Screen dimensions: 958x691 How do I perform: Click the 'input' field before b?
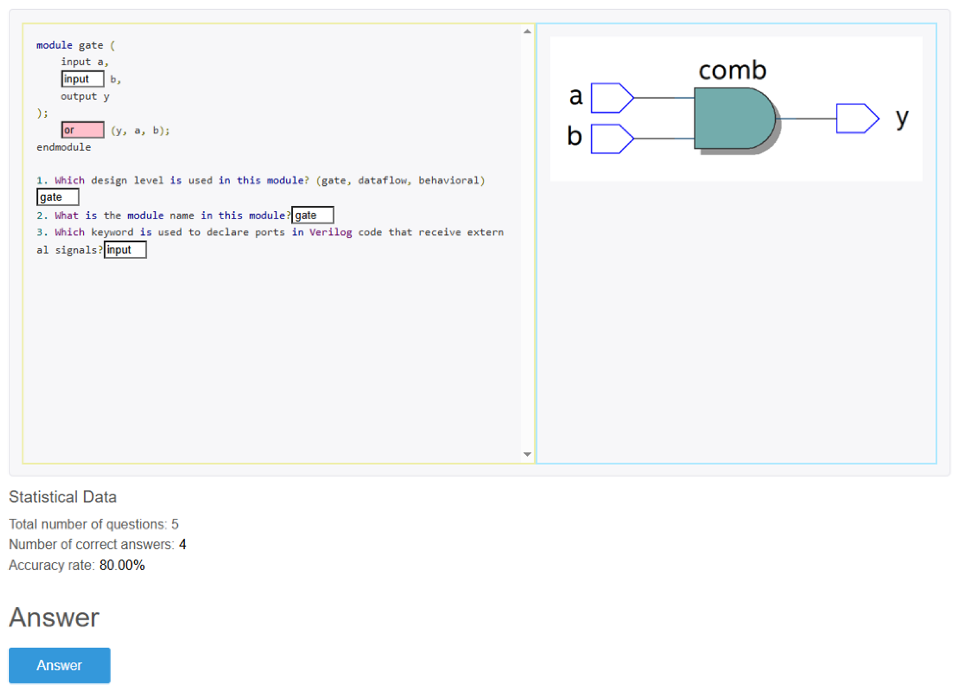(x=82, y=79)
